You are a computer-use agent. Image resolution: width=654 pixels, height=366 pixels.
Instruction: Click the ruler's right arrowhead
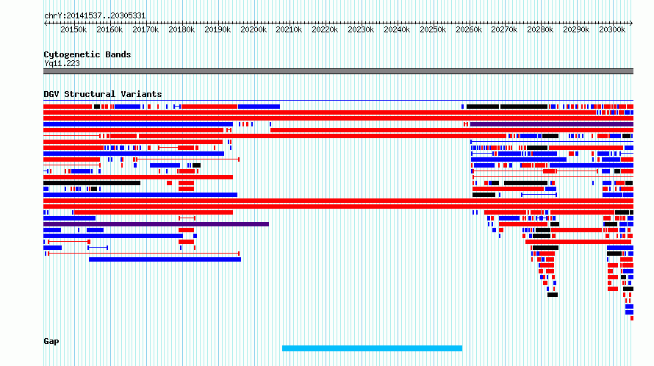tap(631, 23)
